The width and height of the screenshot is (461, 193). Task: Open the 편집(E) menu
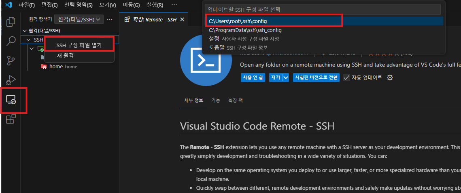(49, 5)
